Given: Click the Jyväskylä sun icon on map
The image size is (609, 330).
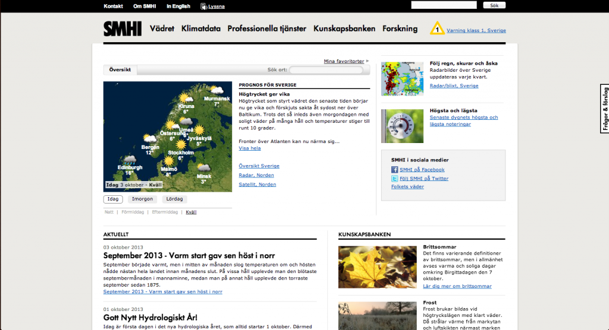Looking at the screenshot, I should 199,130.
